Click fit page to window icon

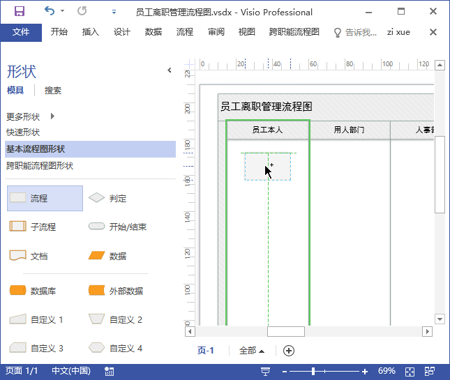point(410,372)
